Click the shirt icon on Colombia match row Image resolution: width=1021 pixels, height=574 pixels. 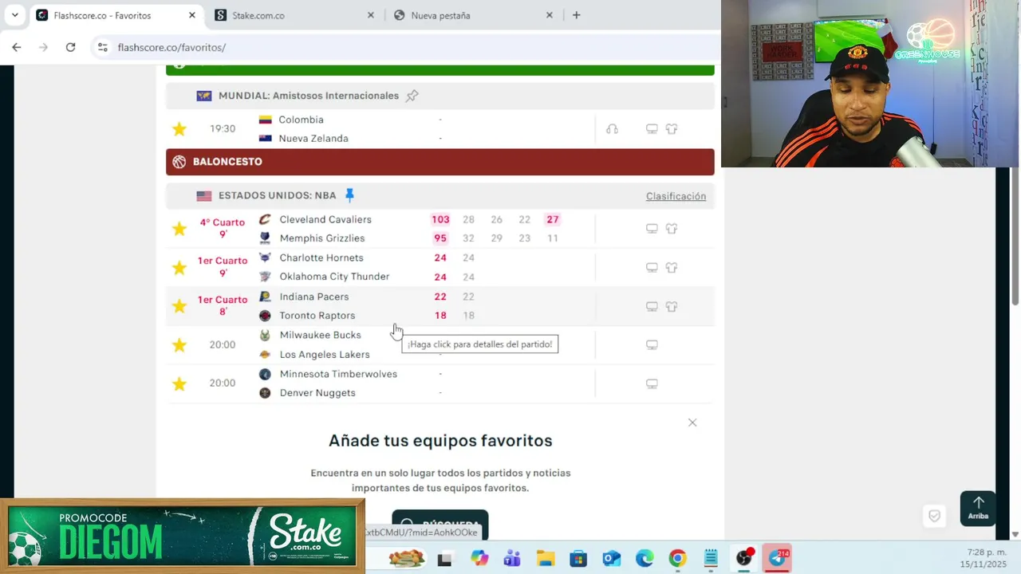[x=672, y=129]
